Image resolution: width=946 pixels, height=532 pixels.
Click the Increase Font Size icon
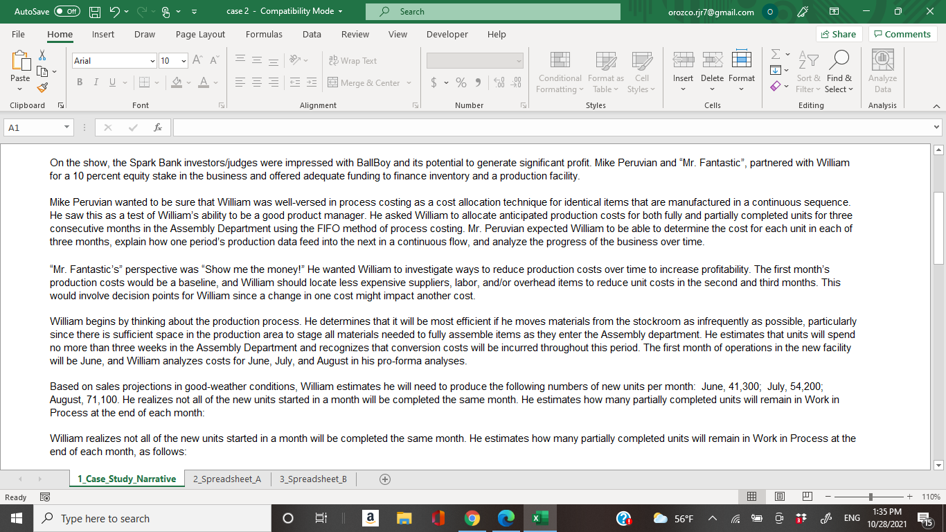point(197,60)
